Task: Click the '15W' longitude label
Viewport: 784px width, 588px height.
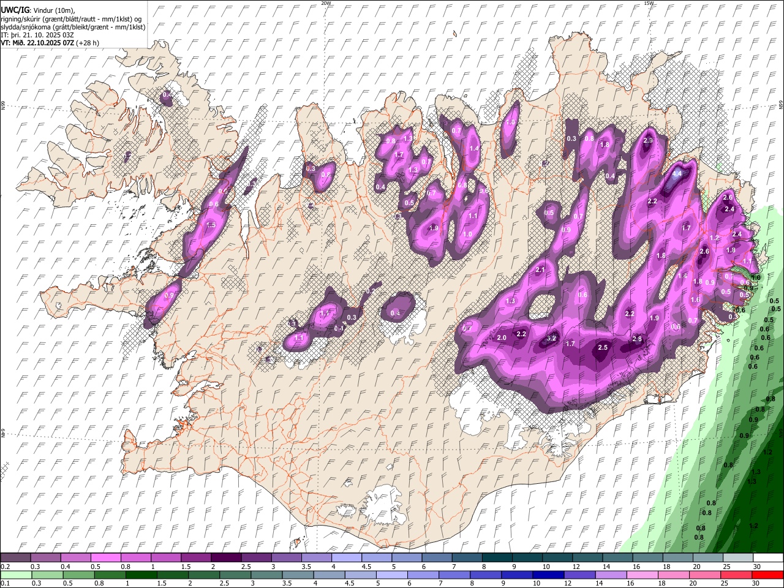Action: (x=649, y=3)
